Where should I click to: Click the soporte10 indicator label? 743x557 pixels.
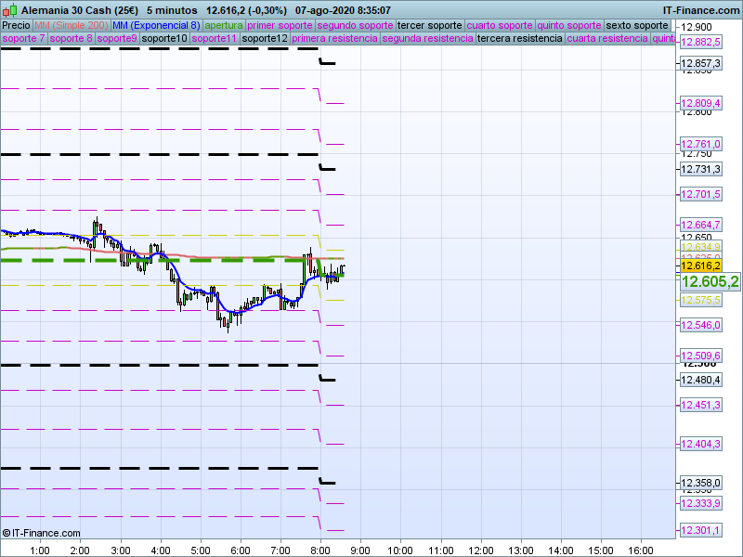click(165, 39)
